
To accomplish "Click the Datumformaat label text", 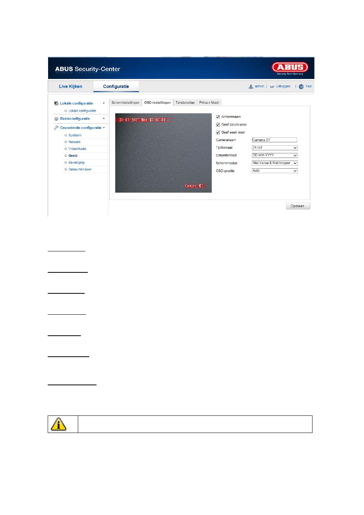I will tap(227, 155).
